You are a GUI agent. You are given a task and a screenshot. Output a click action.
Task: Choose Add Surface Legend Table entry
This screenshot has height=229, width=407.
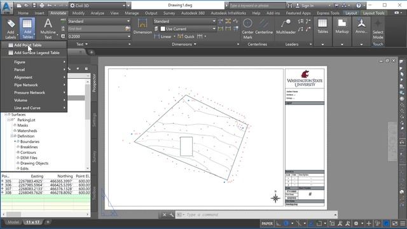pos(34,53)
